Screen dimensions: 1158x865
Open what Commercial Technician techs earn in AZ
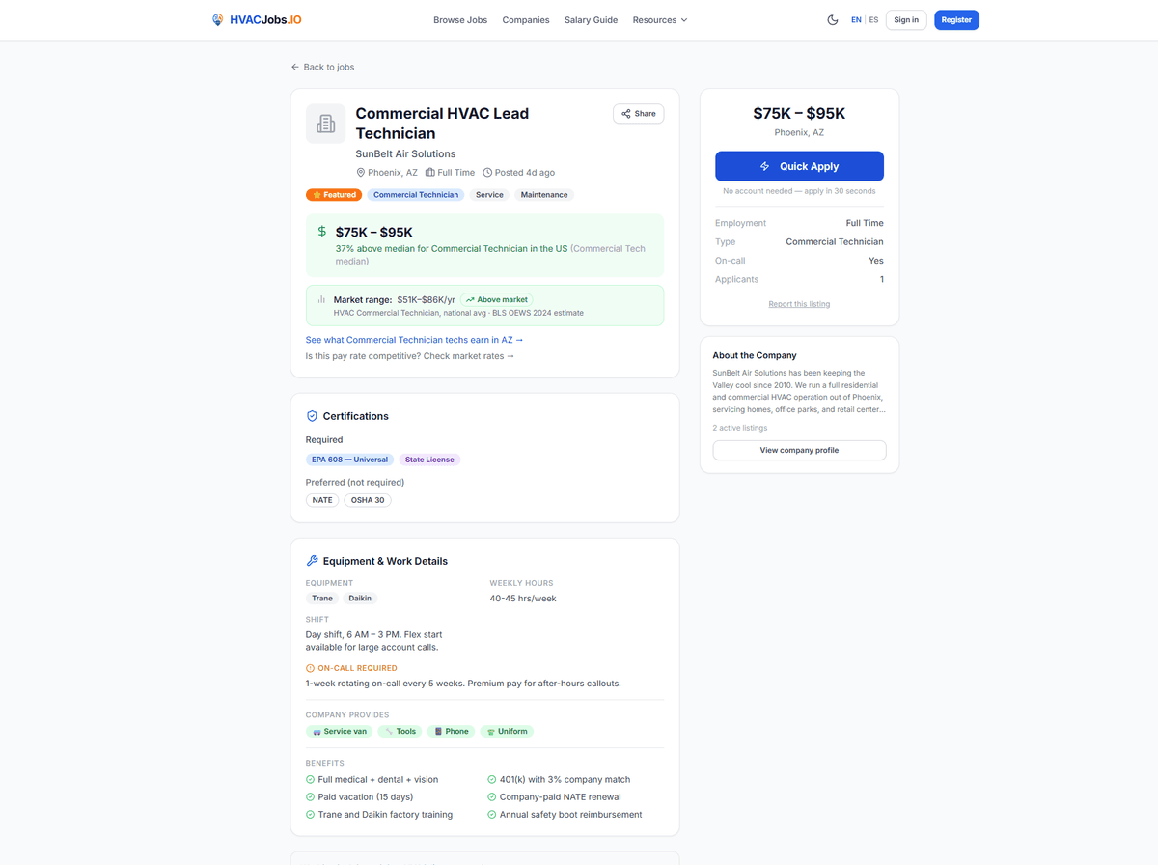[414, 340]
